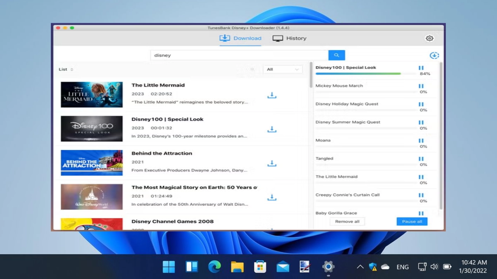Screen dimensions: 497x279
Task: Open Windows Security tray icon
Action: 373,267
